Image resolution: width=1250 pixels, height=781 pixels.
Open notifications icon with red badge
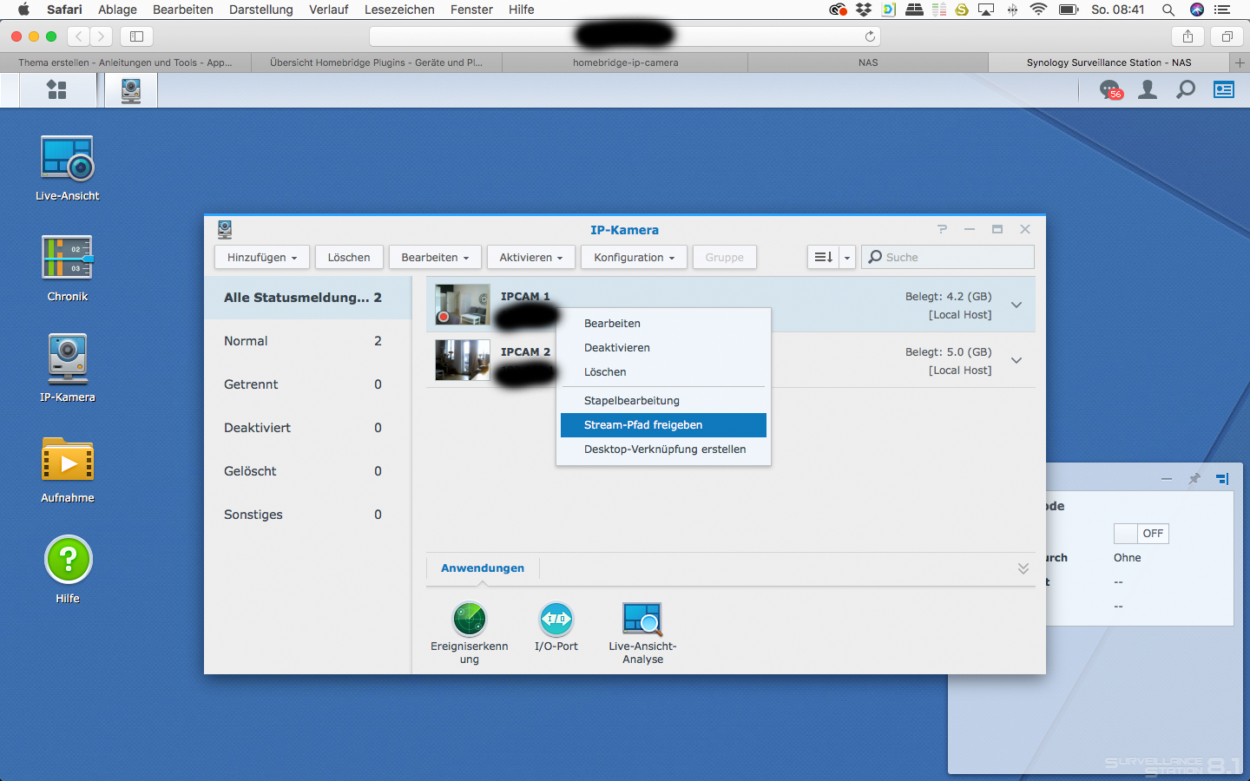1109,89
